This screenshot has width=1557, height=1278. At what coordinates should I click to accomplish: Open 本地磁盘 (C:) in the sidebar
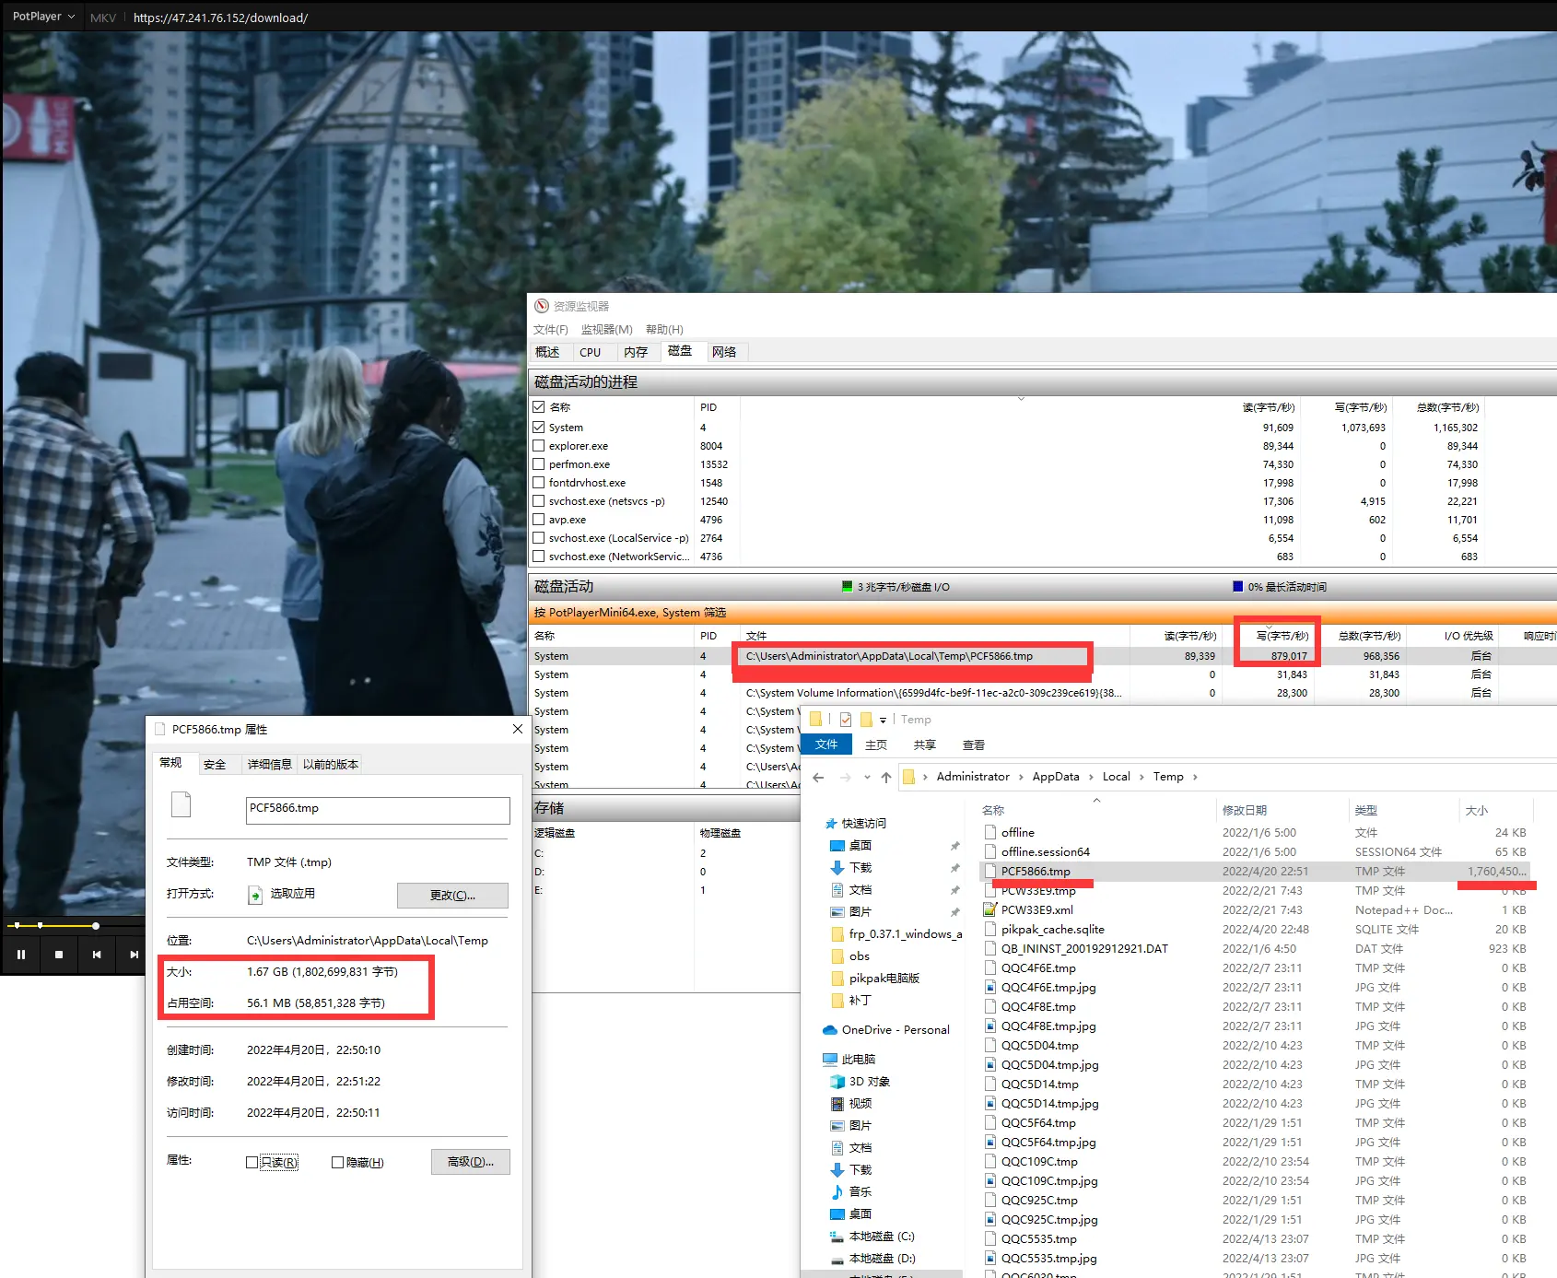pyautogui.click(x=872, y=1237)
